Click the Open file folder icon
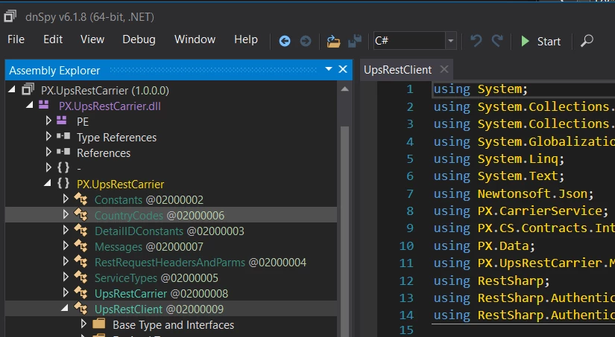Image resolution: width=615 pixels, height=337 pixels. pos(333,41)
